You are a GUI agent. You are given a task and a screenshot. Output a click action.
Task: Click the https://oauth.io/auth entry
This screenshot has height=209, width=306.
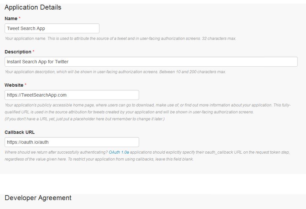26,142
